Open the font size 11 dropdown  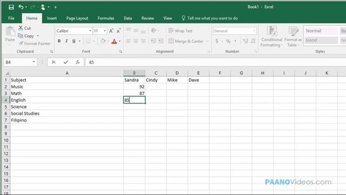[104, 31]
